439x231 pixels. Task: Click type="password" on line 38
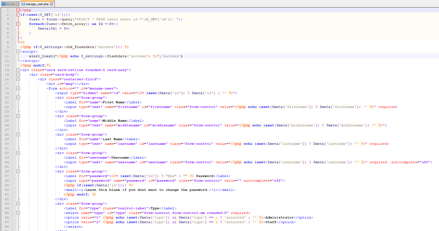click(95, 181)
